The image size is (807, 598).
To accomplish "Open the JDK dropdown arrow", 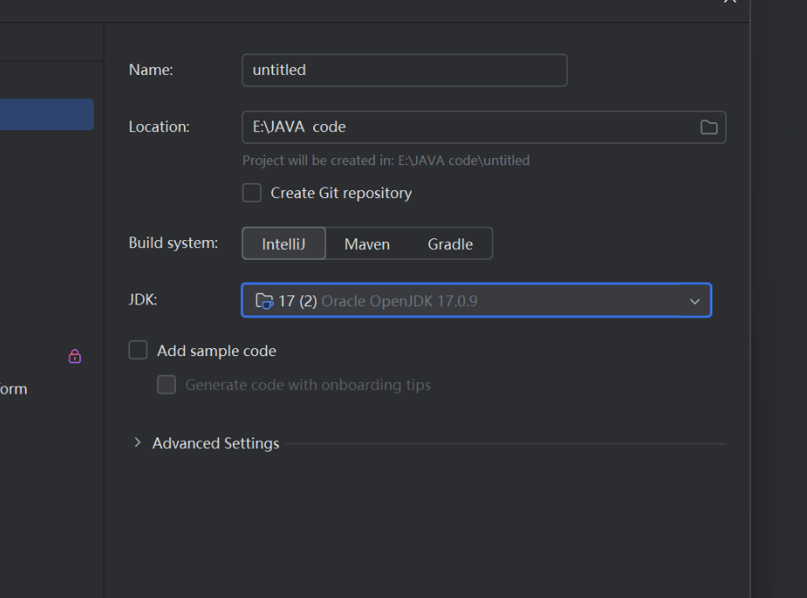I will (695, 301).
